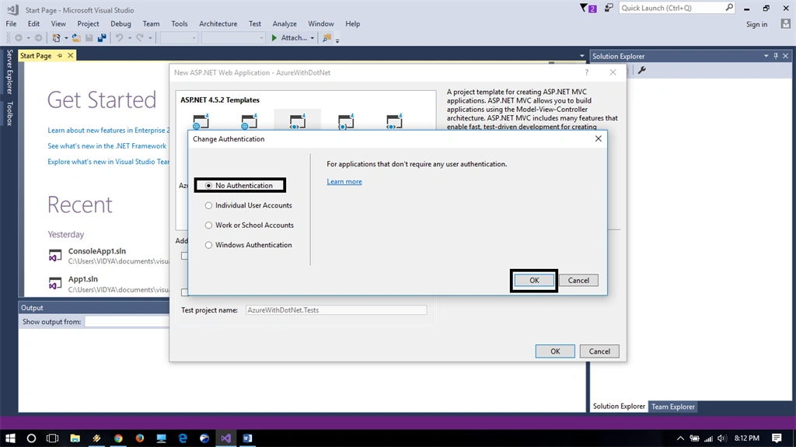Screen dimensions: 796x447
Task: Click the notifications flag icon in title bar
Action: coord(588,8)
